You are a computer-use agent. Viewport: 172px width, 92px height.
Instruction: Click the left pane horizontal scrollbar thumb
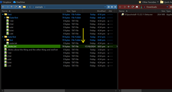(34, 91)
